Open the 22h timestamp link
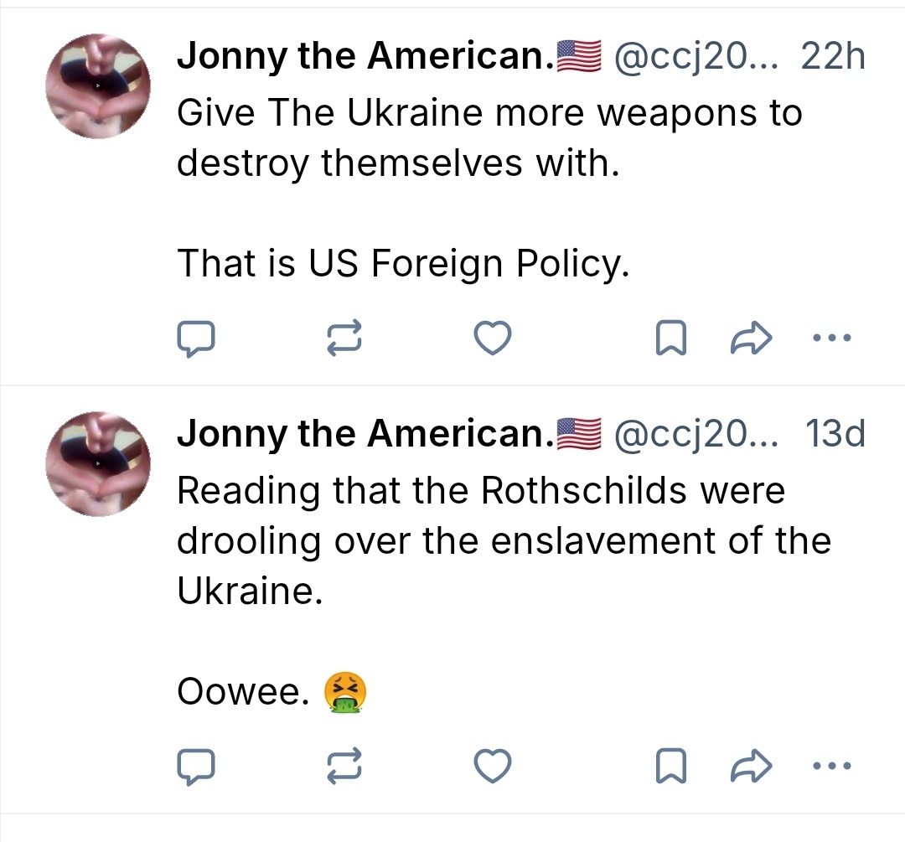 tap(832, 57)
